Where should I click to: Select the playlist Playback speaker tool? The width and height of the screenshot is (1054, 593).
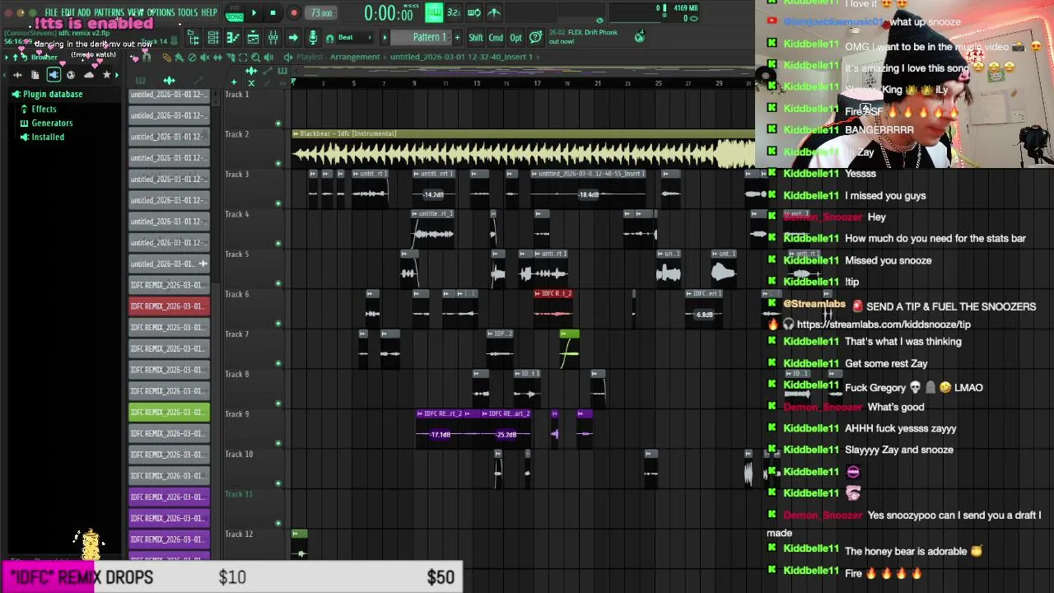pyautogui.click(x=269, y=58)
